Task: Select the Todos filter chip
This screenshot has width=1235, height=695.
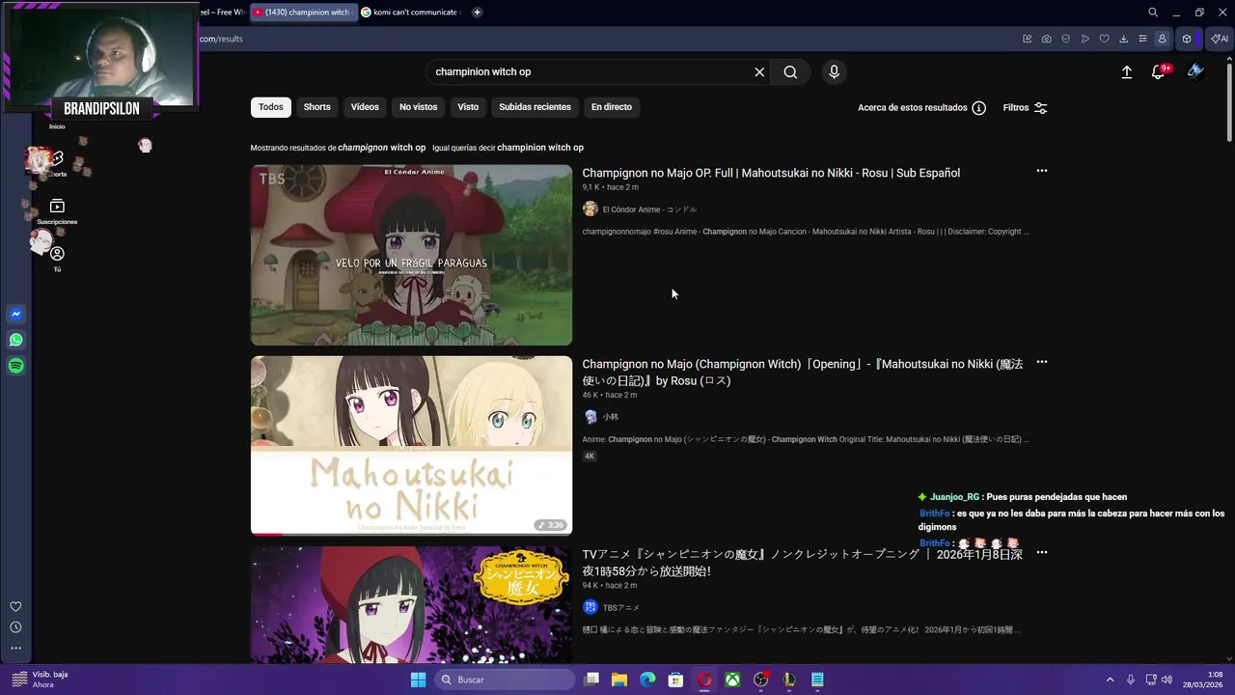Action: click(271, 107)
